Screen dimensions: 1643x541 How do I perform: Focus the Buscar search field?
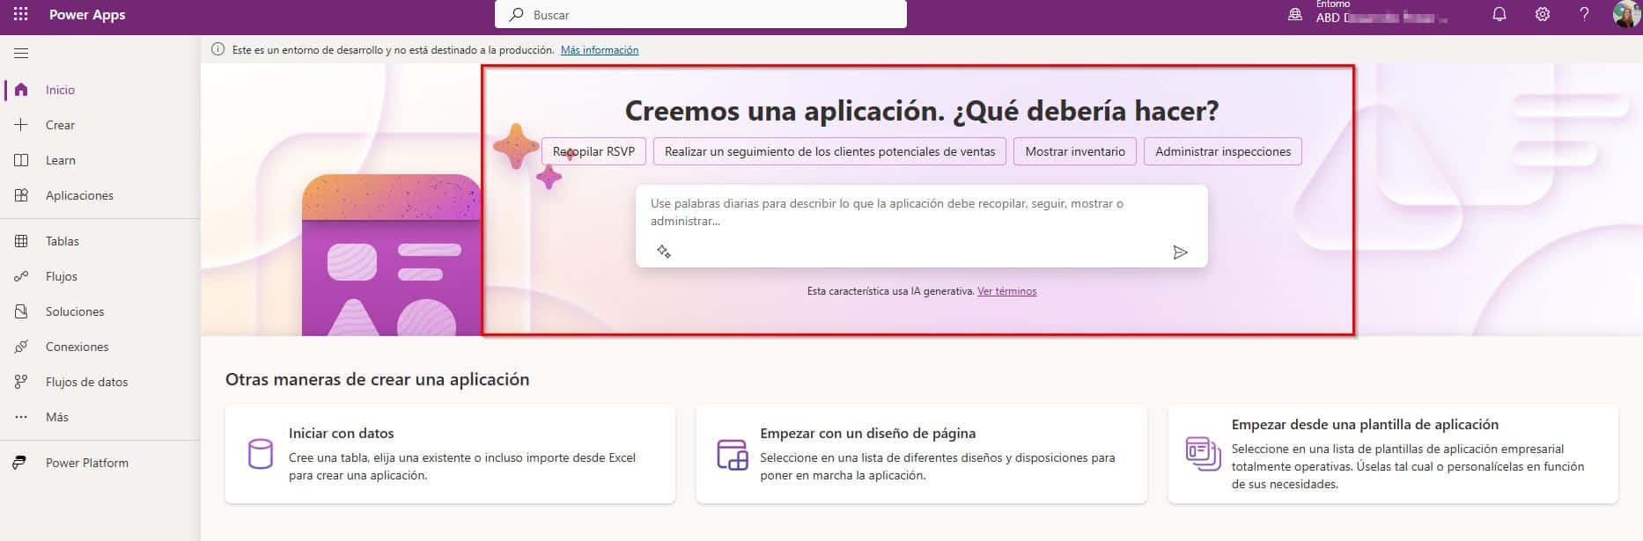[701, 14]
